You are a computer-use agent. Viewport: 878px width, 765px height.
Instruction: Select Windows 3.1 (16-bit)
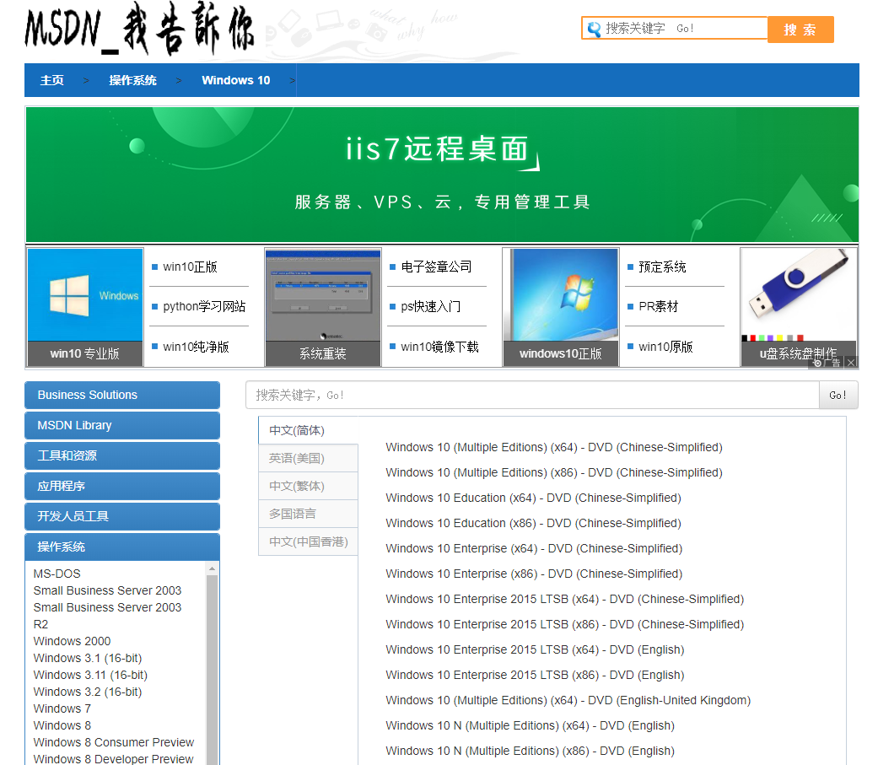pos(88,658)
